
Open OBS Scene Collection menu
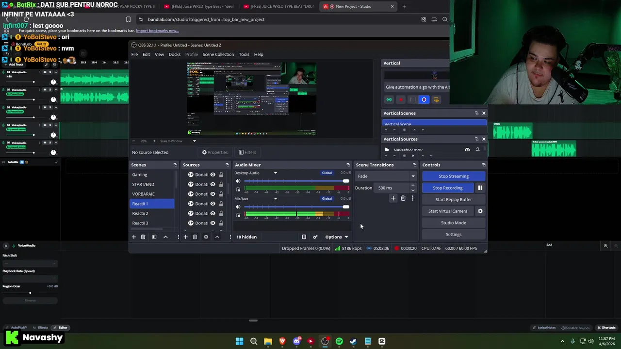pyautogui.click(x=218, y=54)
